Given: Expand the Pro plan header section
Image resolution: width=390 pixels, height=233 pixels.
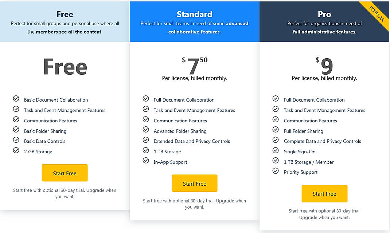Looking at the screenshot, I should tap(324, 21).
